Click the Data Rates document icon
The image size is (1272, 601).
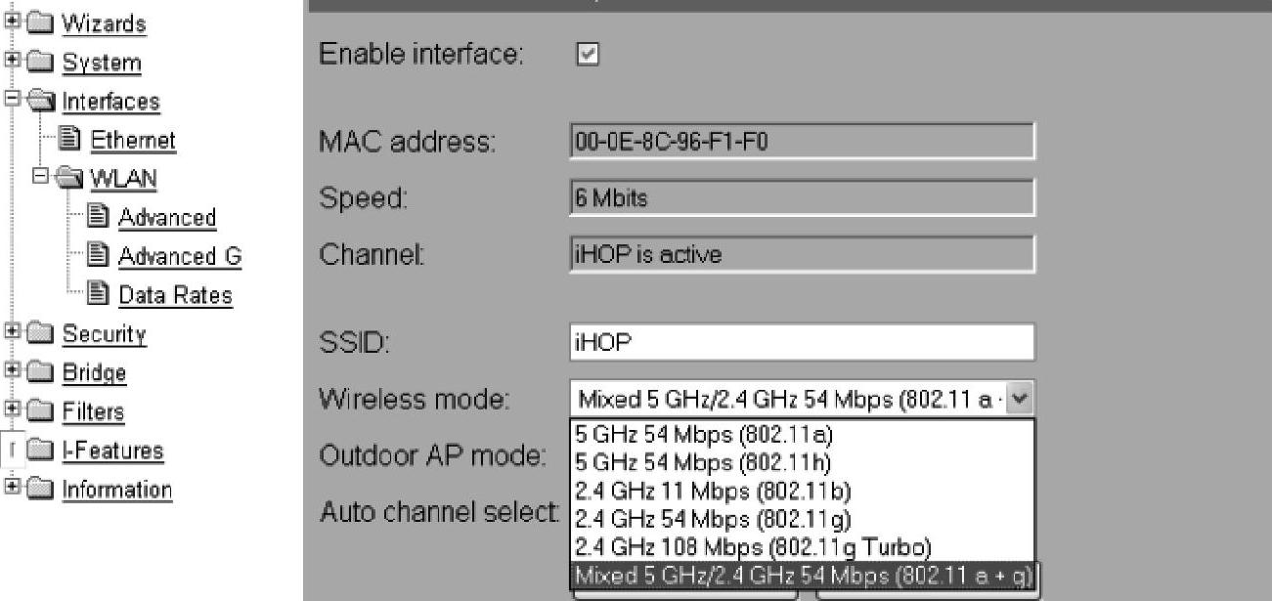pyautogui.click(x=99, y=294)
